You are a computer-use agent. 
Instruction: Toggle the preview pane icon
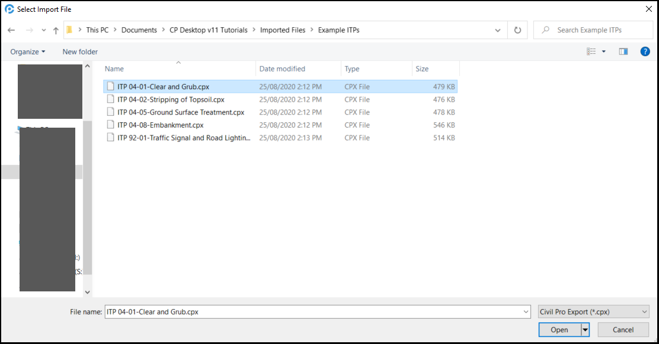click(x=623, y=52)
